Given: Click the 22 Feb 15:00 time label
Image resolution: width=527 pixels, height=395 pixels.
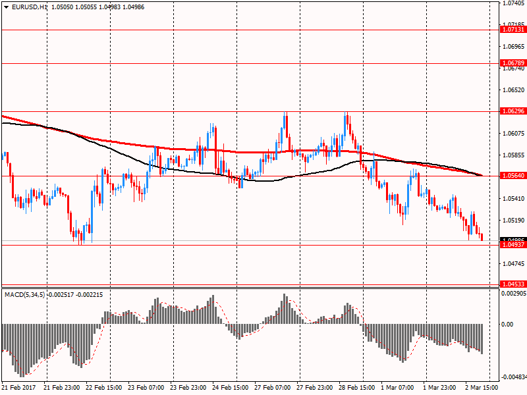Looking at the screenshot, I should pyautogui.click(x=105, y=388).
